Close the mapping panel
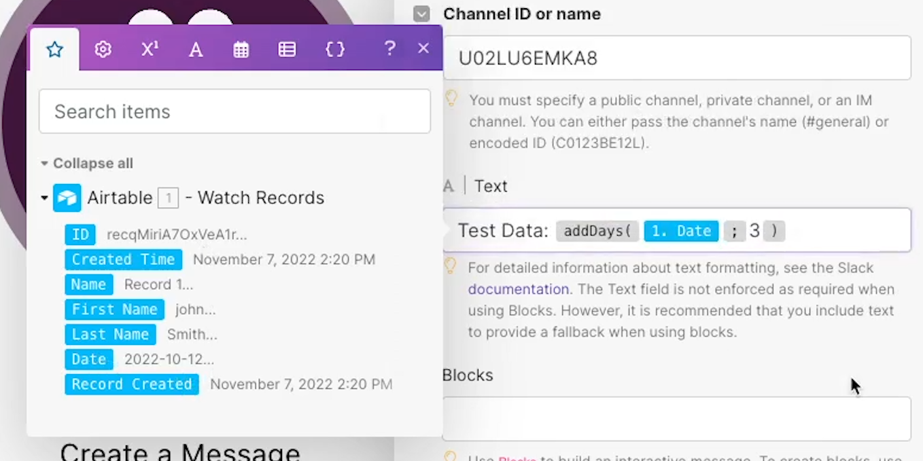The image size is (923, 461). [x=423, y=48]
